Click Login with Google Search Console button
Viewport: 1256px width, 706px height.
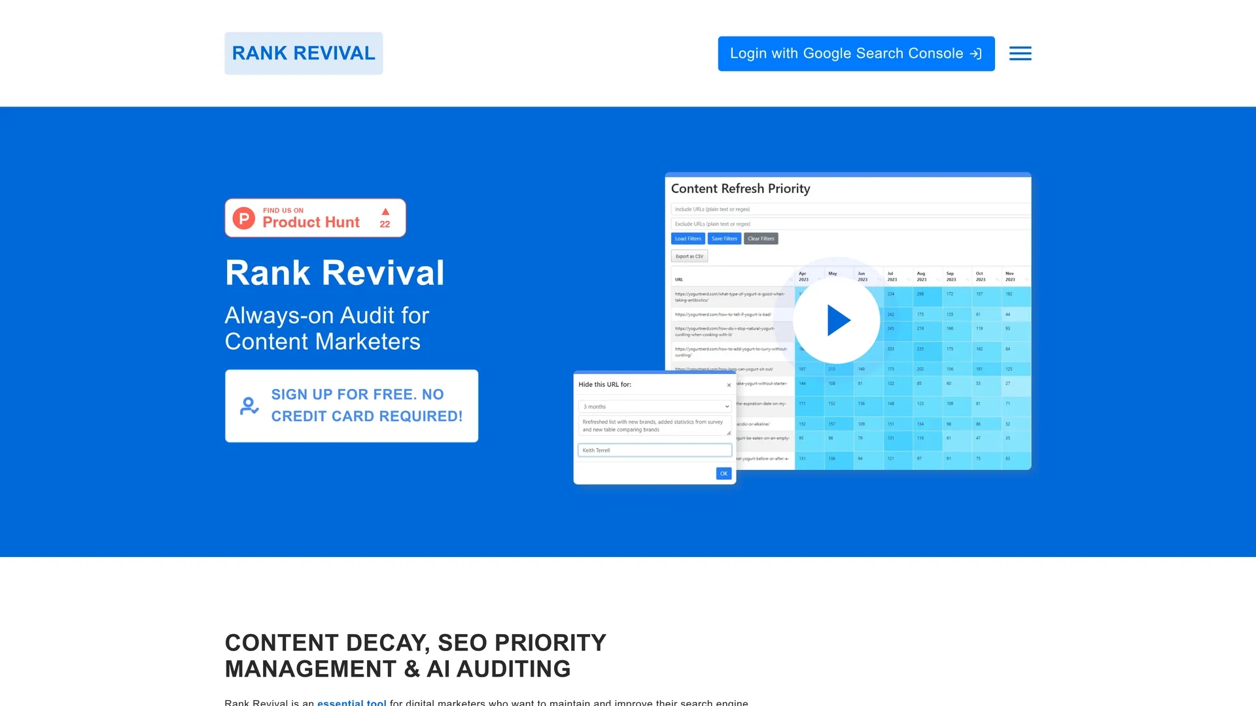coord(856,54)
